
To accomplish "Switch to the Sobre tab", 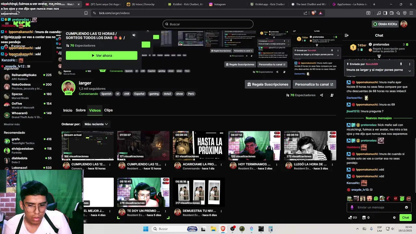I will [x=81, y=110].
